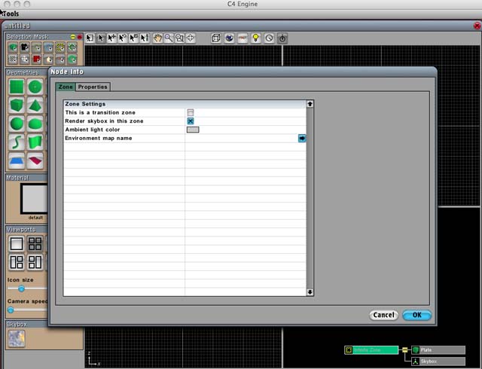
Task: Select the hand pan tool in toolbar
Action: (x=158, y=38)
